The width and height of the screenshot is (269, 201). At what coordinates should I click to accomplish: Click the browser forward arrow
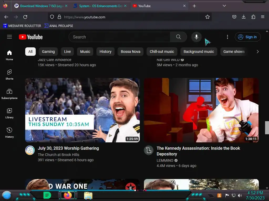point(16,17)
